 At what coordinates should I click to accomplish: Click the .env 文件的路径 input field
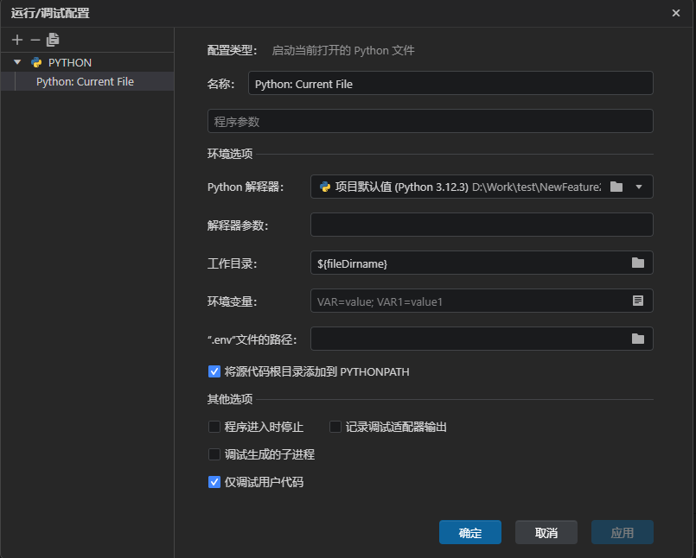pos(482,339)
